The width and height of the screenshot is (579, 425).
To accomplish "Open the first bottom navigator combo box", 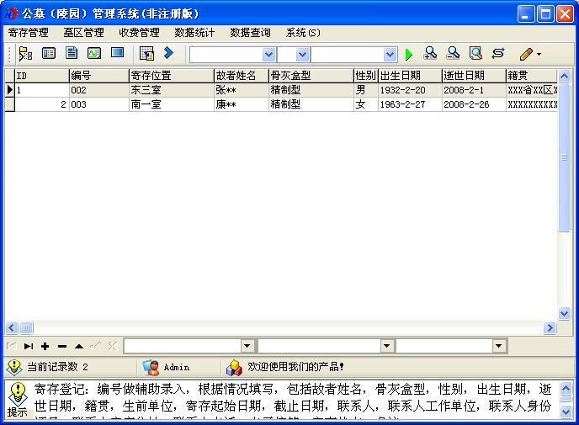I will 247,346.
